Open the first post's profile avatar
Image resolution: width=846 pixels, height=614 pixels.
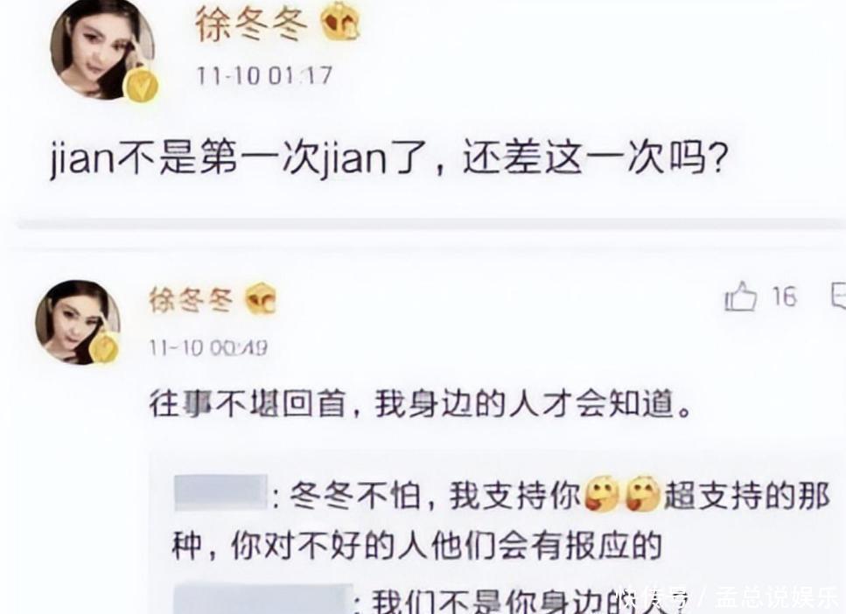(102, 51)
